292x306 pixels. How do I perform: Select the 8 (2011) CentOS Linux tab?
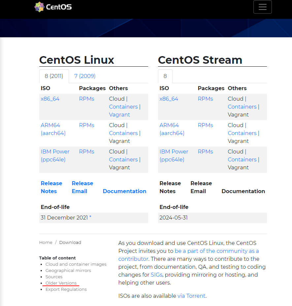[x=54, y=76]
